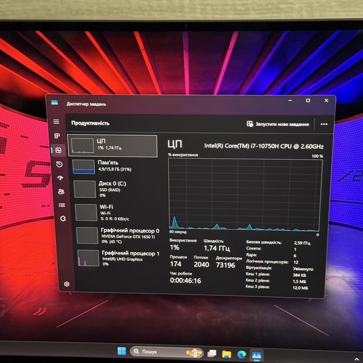Click the virtualization value Увімкнуто
363x363 pixels.
[x=303, y=269]
